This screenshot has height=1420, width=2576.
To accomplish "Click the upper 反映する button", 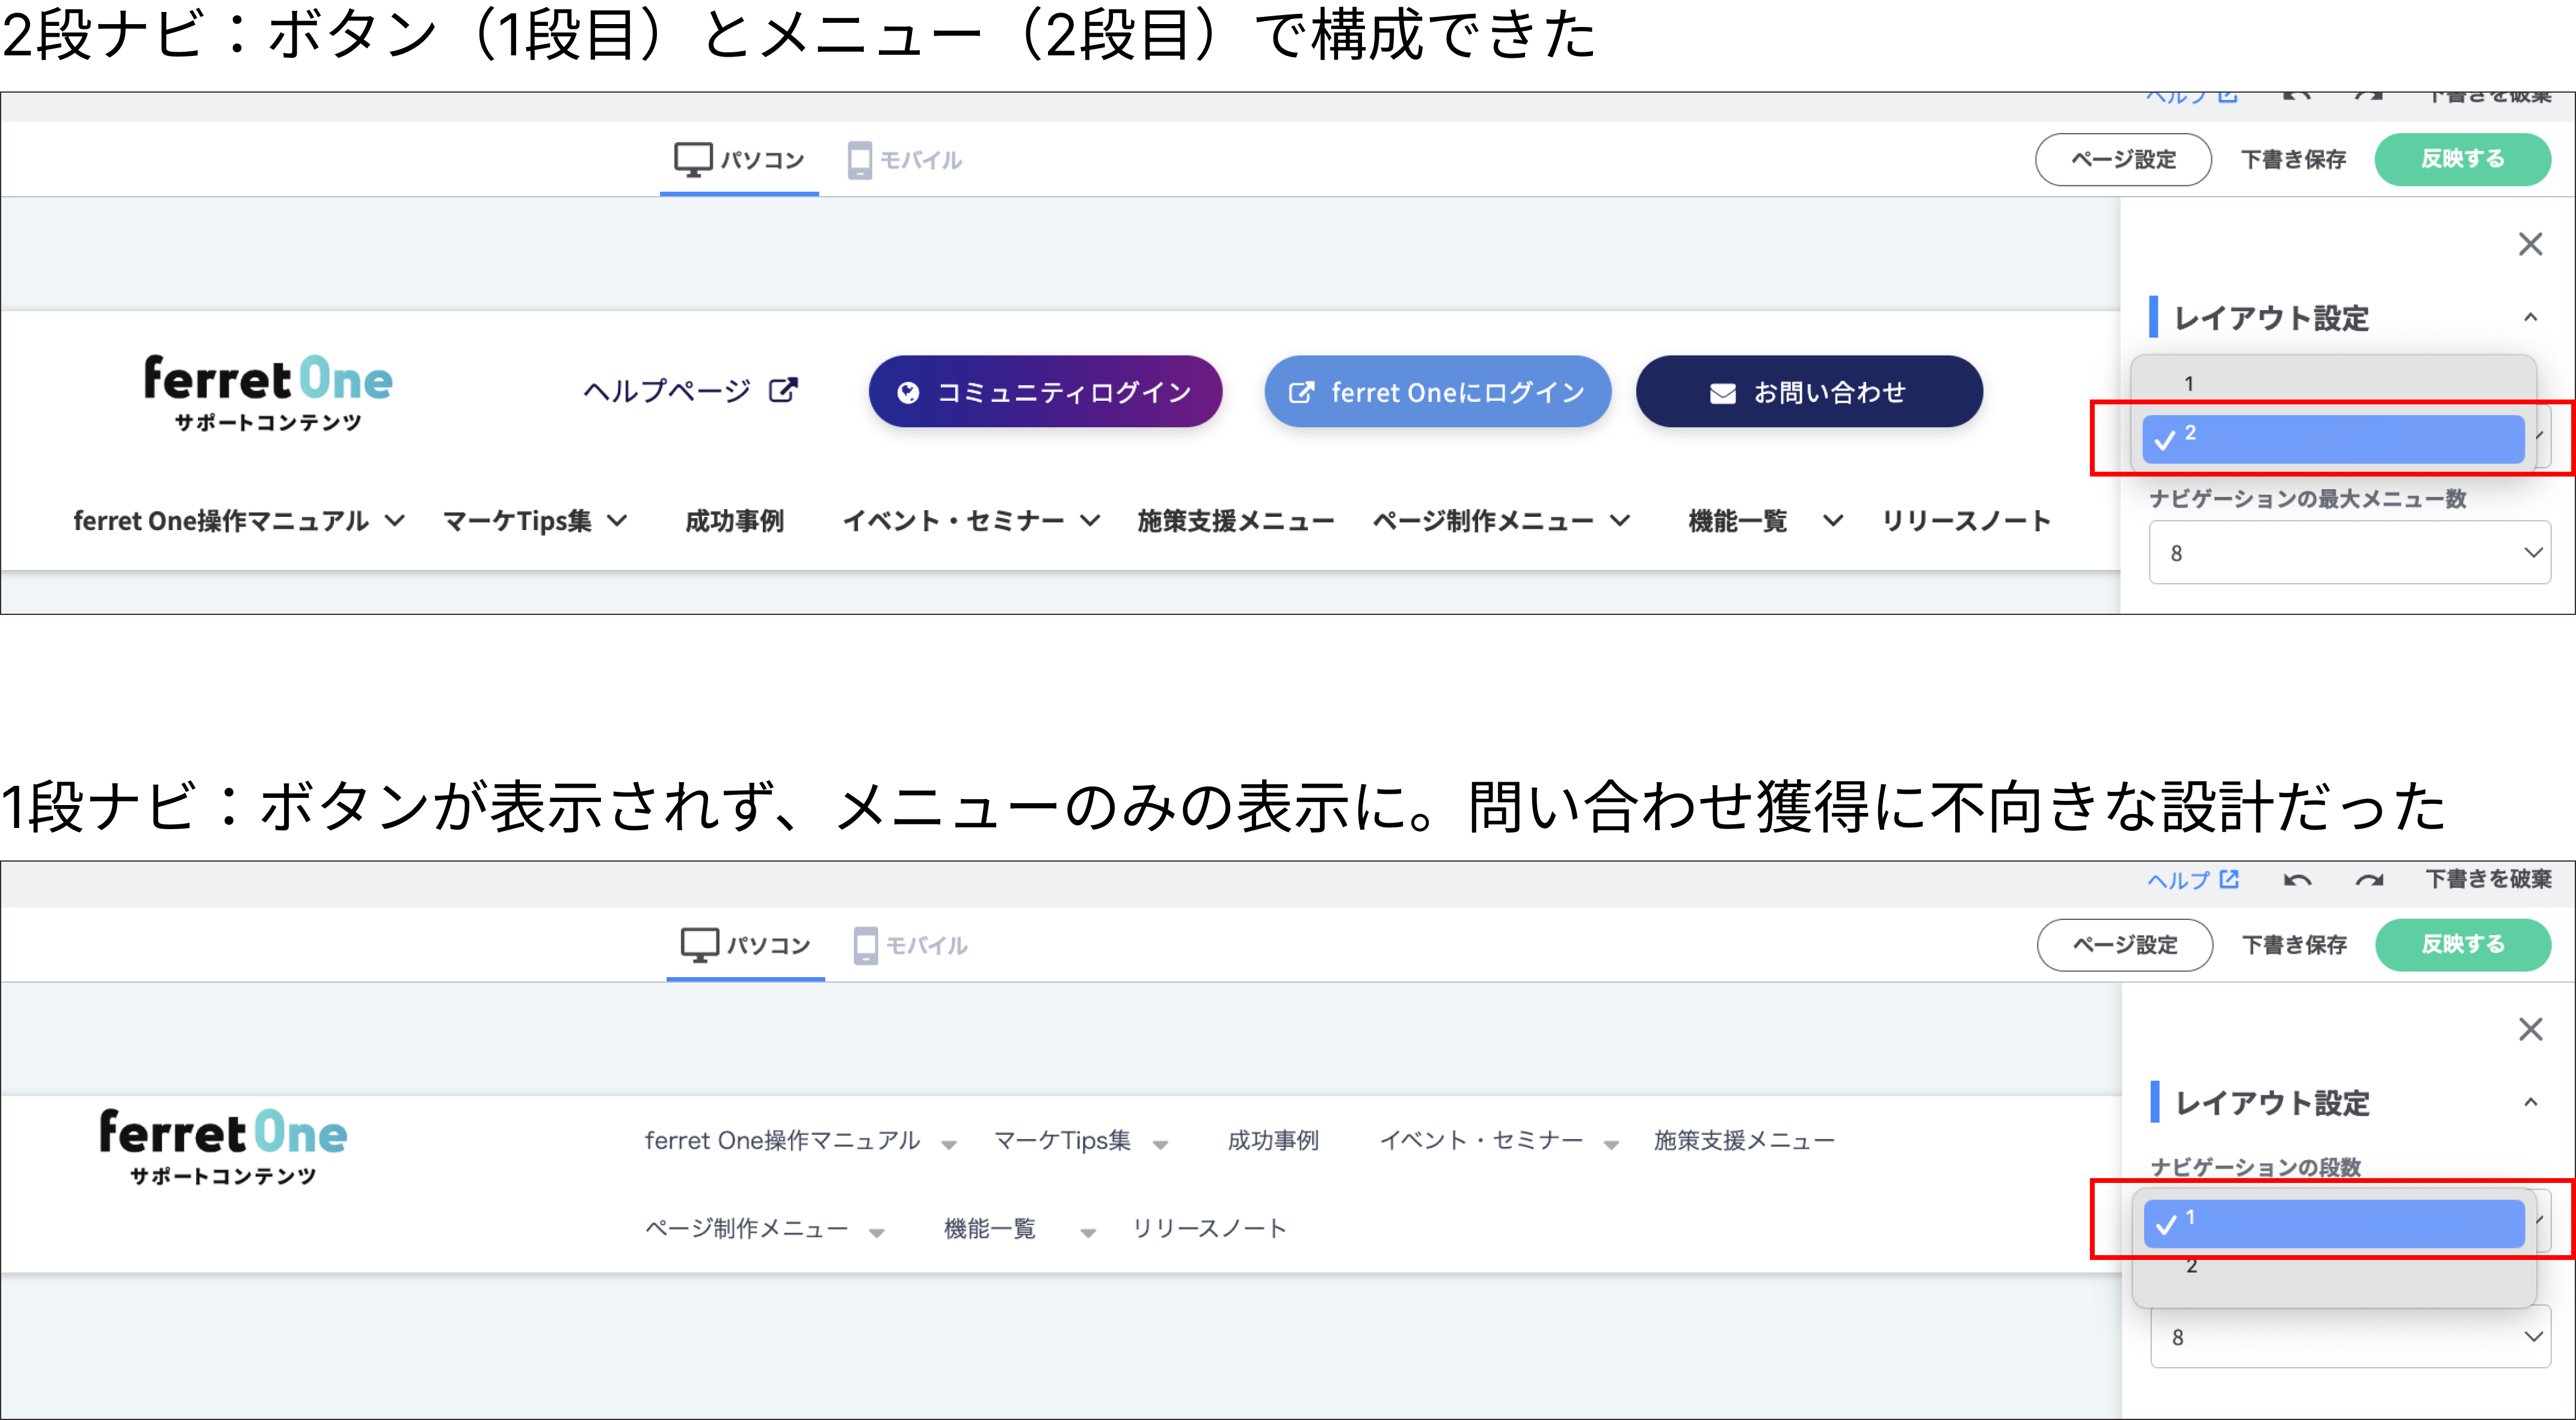I will (x=2462, y=159).
